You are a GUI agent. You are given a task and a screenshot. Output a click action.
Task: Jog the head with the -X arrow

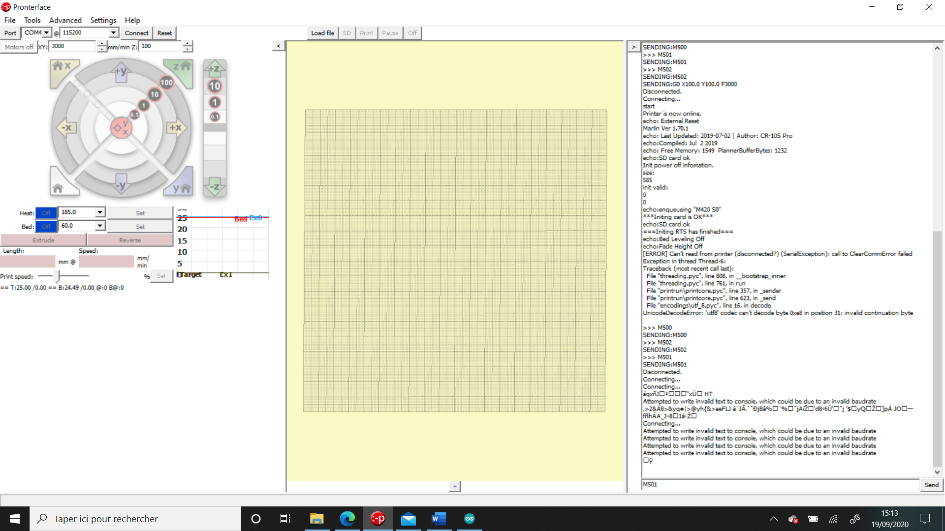coord(65,128)
